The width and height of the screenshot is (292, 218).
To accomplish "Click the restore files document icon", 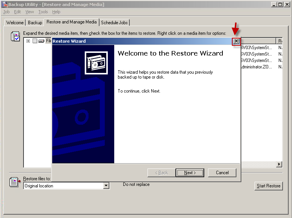I will tap(15, 182).
